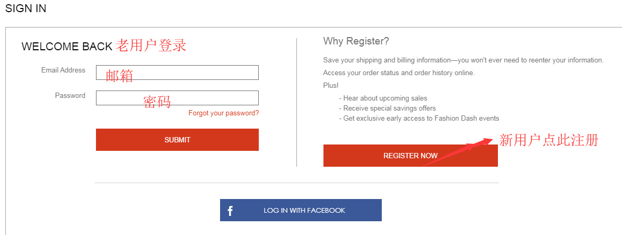Click the order status and history sentence
The height and width of the screenshot is (235, 622).
[x=399, y=73]
